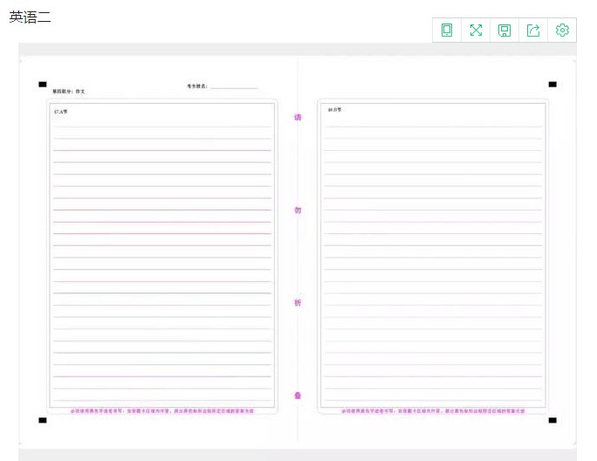
Task: Click the 考生姓名 name blank line
Action: click(x=234, y=86)
